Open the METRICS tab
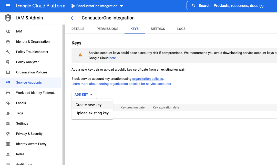The width and height of the screenshot is (277, 165). [158, 29]
